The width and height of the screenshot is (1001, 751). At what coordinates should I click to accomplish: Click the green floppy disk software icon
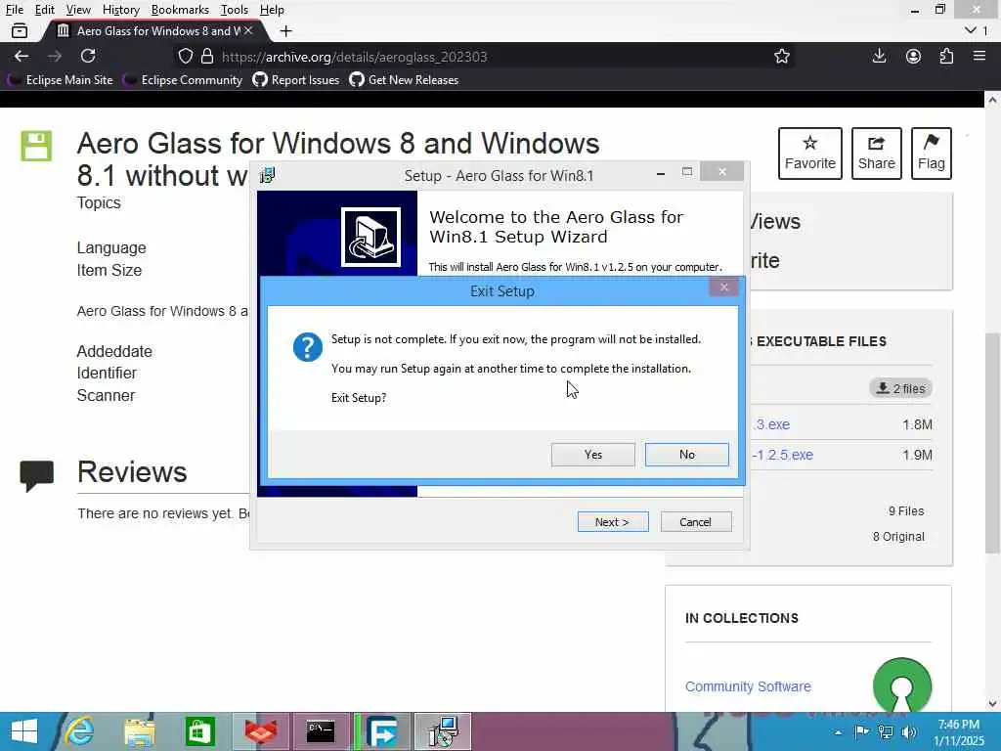pyautogui.click(x=36, y=146)
